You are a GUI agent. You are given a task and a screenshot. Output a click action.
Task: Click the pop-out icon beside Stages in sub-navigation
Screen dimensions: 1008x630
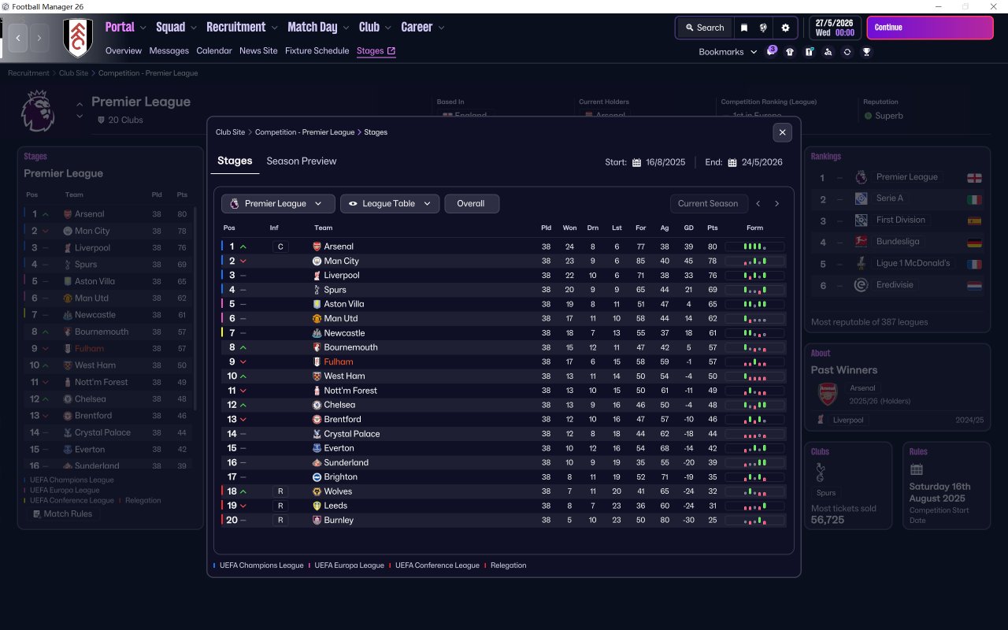(391, 50)
